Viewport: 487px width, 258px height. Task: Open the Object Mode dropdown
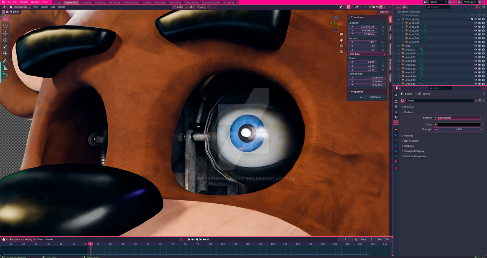point(20,7)
